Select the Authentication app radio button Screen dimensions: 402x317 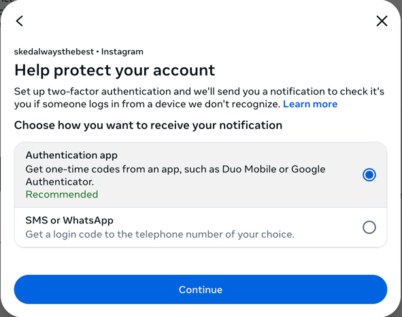(369, 175)
